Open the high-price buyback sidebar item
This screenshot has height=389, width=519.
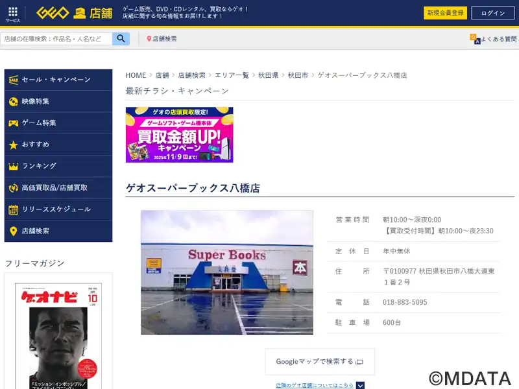pos(58,187)
